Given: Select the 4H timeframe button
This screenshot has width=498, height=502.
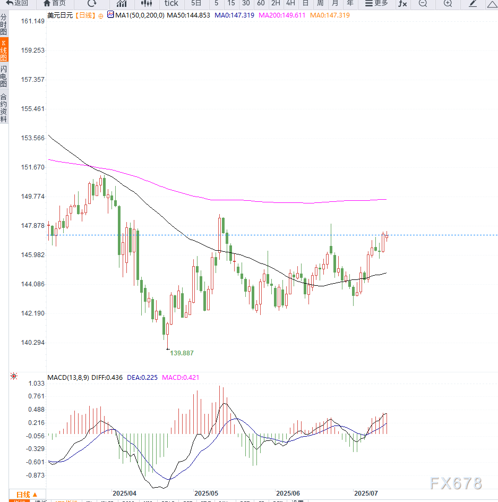Looking at the screenshot, I should point(290,4).
